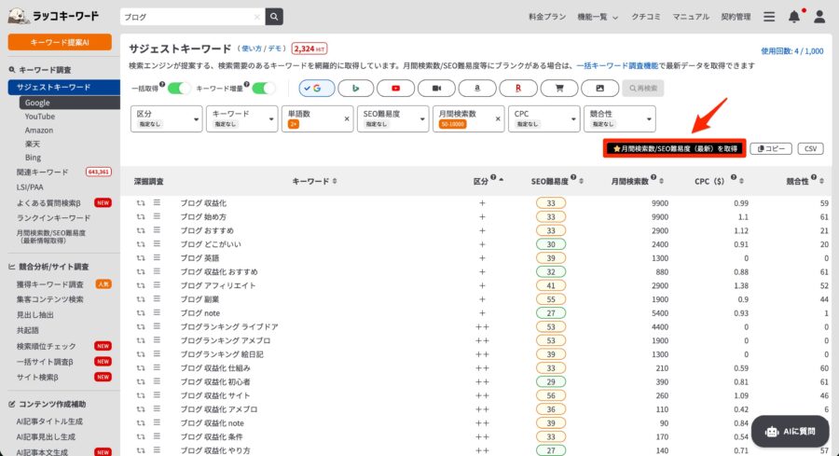Screen dimensions: 839x456
Task: Select LSI/PAA in the sidebar
Action: click(30, 187)
